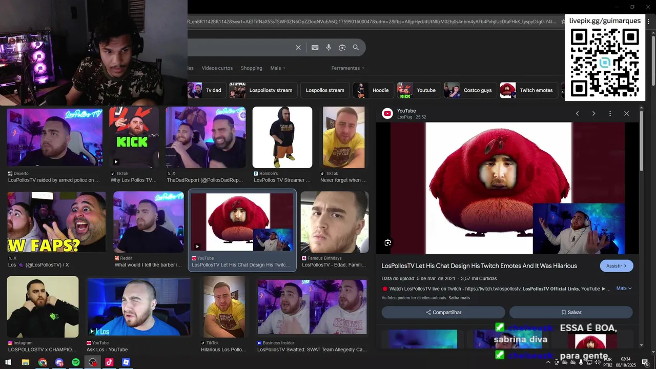Open the Rolimon's black hoodie thumbnail

(282, 137)
